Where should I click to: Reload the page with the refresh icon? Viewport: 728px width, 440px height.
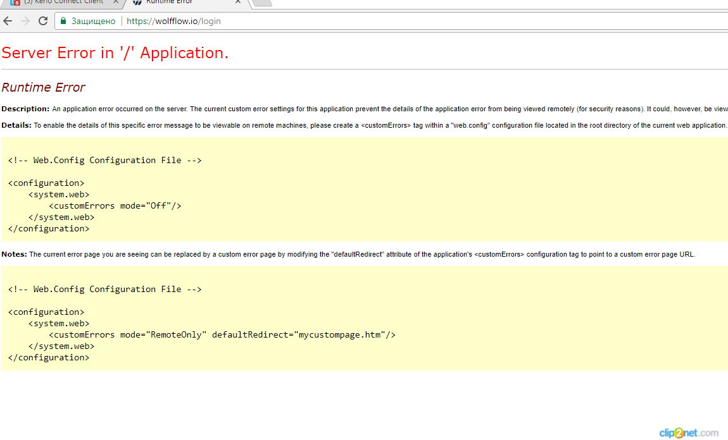tap(43, 21)
